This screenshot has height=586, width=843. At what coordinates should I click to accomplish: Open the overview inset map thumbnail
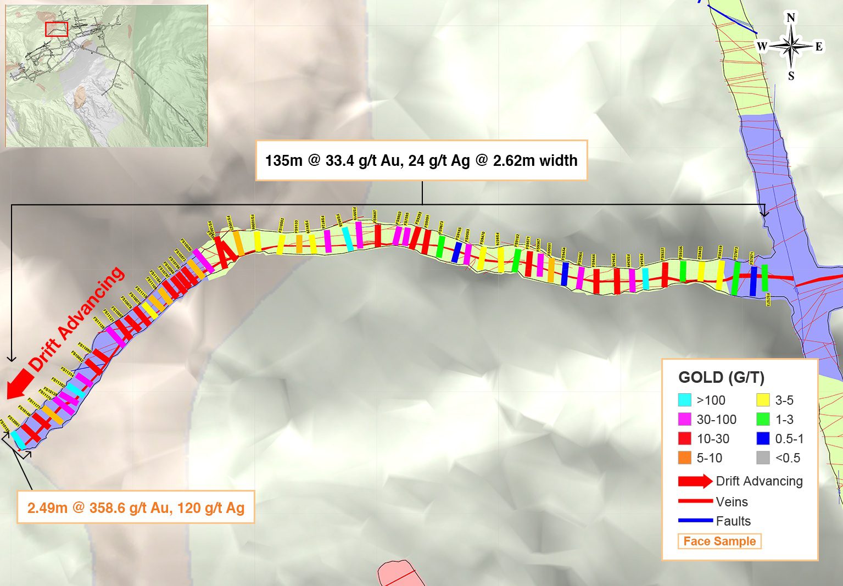point(107,76)
